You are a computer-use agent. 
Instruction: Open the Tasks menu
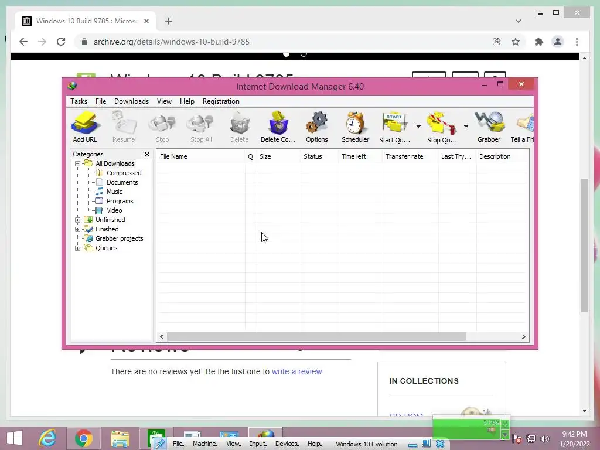[x=79, y=101]
